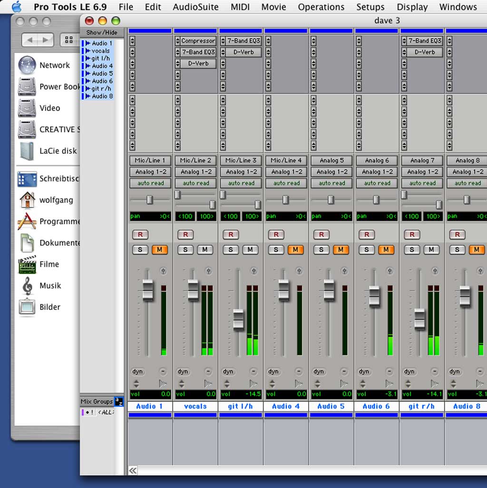This screenshot has height=488, width=487.
Task: Click the pan >0< field on Audio 5
Action: [331, 216]
